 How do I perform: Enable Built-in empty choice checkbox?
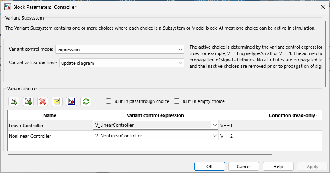click(x=176, y=101)
